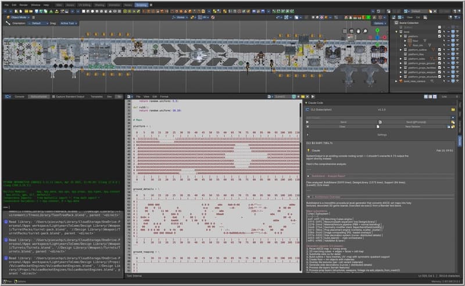Screen dimensions: 465x286
Task: Collapse the platform collection in outliner
Action: (x=400, y=36)
